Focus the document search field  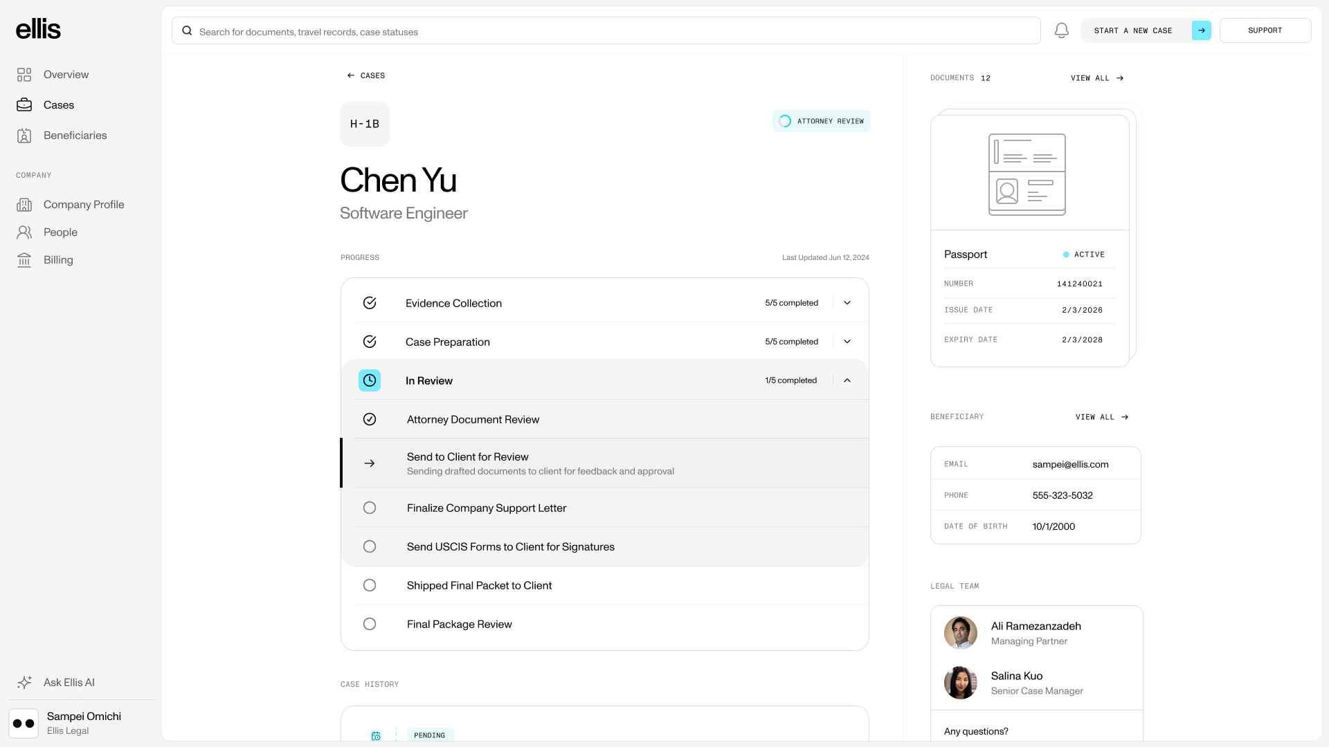pyautogui.click(x=609, y=32)
